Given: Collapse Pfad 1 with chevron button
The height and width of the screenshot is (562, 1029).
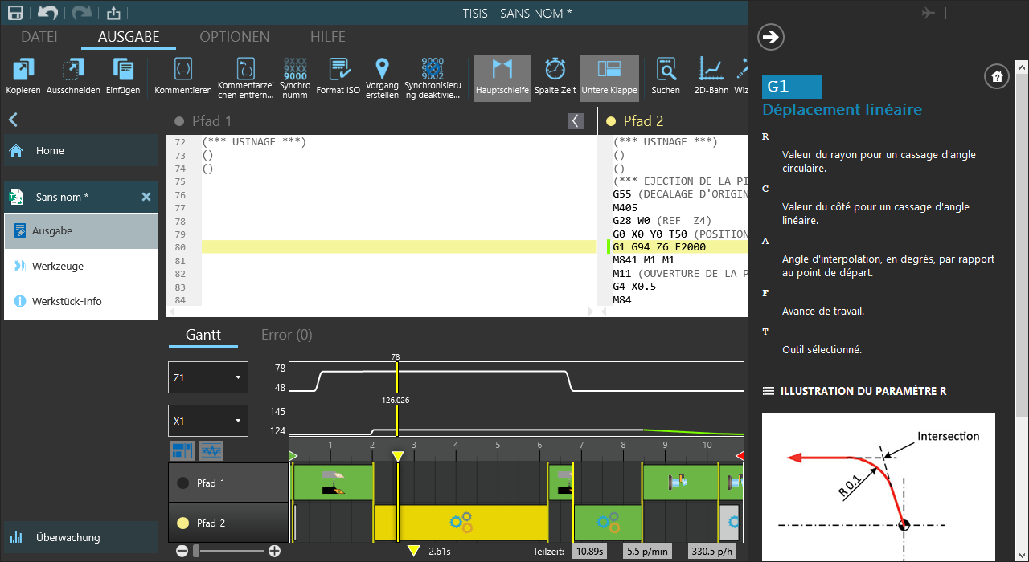Looking at the screenshot, I should tap(576, 121).
